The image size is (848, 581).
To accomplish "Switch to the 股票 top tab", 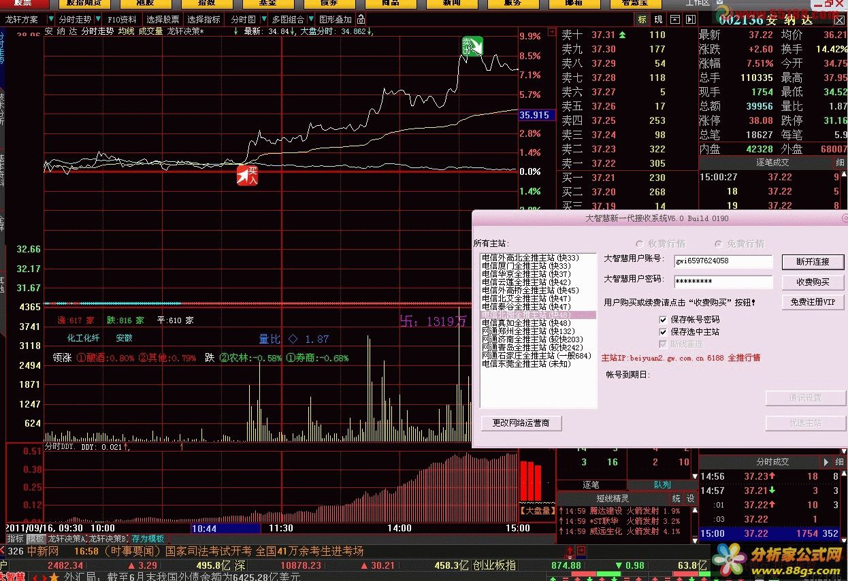I will tap(22, 3).
